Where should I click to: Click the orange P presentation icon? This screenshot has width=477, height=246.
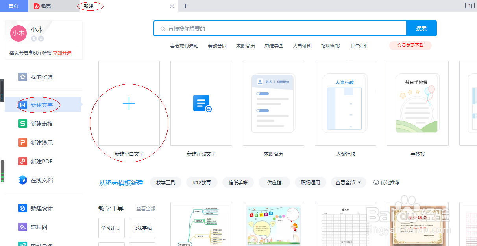pos(23,143)
